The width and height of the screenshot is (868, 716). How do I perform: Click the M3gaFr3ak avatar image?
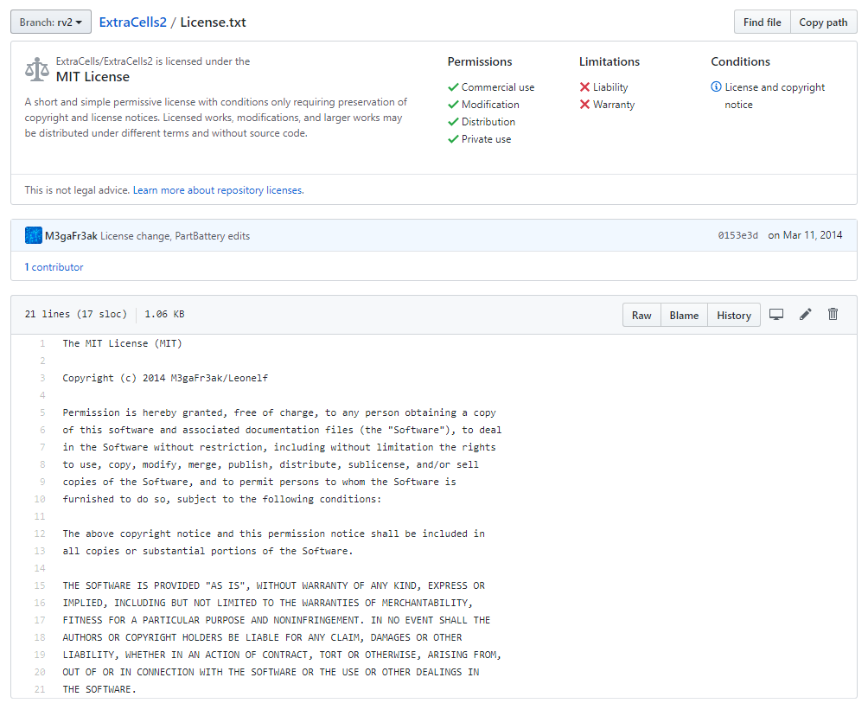34,235
